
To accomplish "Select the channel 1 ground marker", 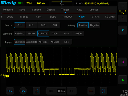I will [x=7, y=76].
